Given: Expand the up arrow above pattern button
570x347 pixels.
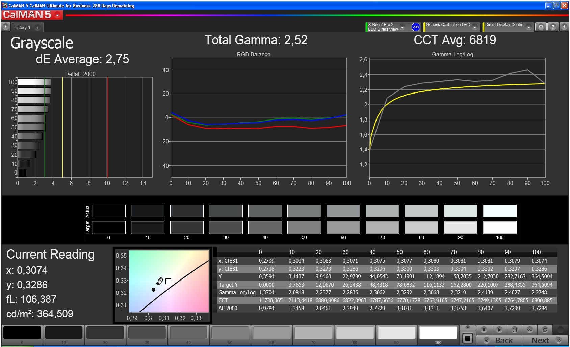Looking at the screenshot, I should [468, 327].
